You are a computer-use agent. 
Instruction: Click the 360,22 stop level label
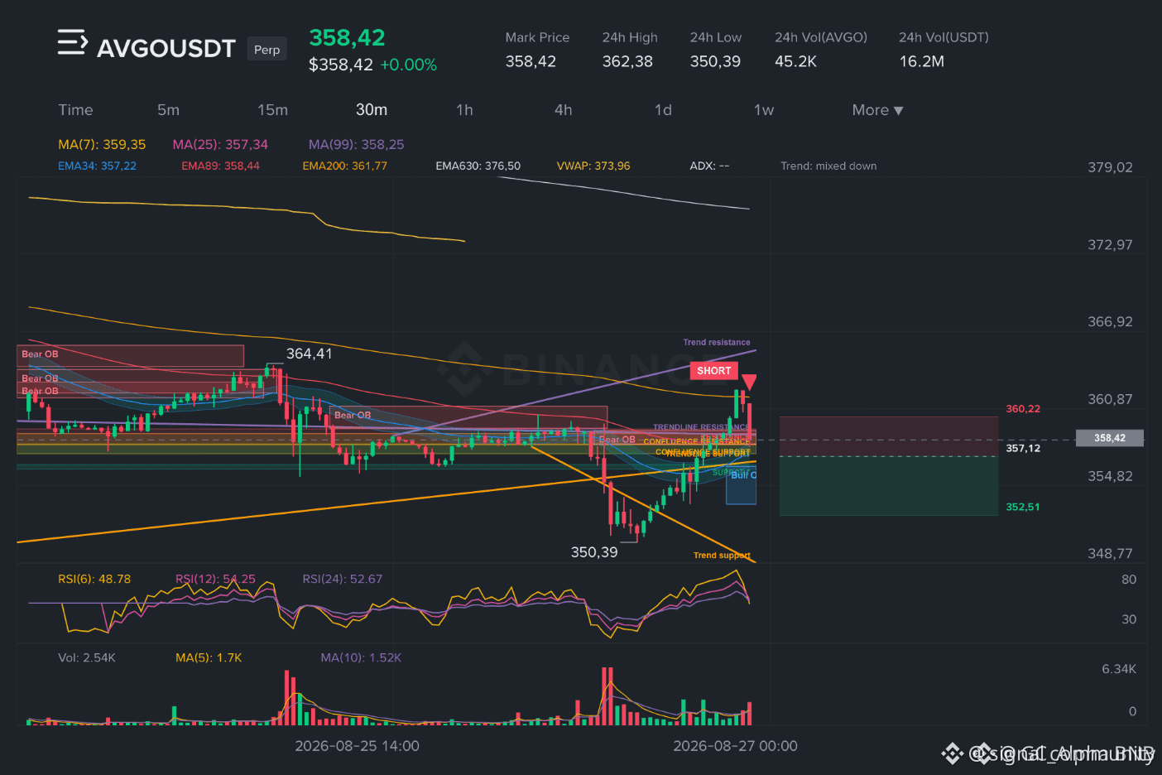coord(1023,409)
